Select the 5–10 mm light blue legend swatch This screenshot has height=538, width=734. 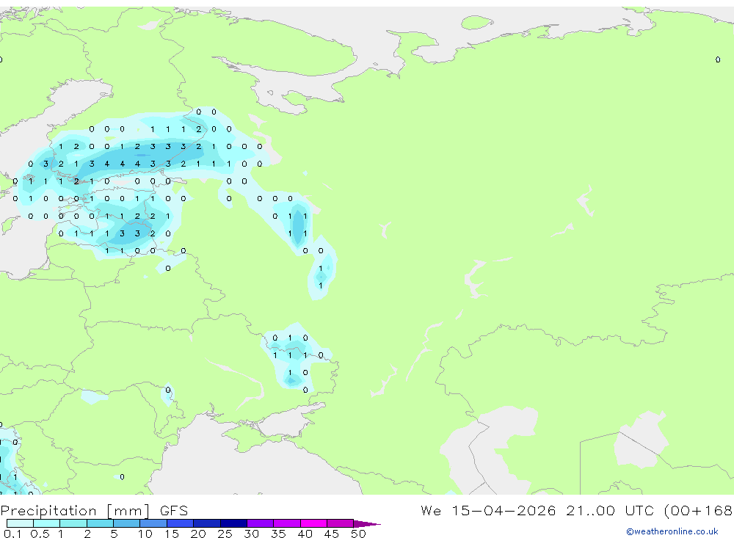click(x=126, y=523)
